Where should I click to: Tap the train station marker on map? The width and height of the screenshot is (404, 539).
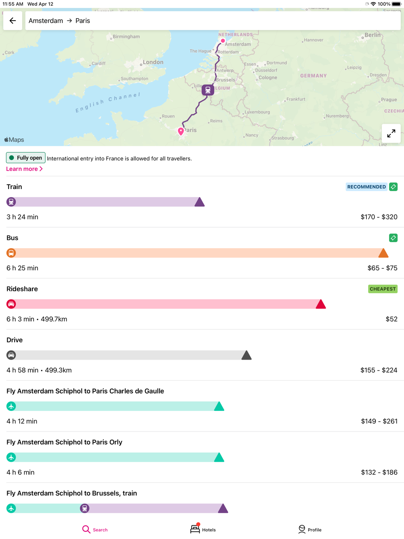click(x=208, y=90)
